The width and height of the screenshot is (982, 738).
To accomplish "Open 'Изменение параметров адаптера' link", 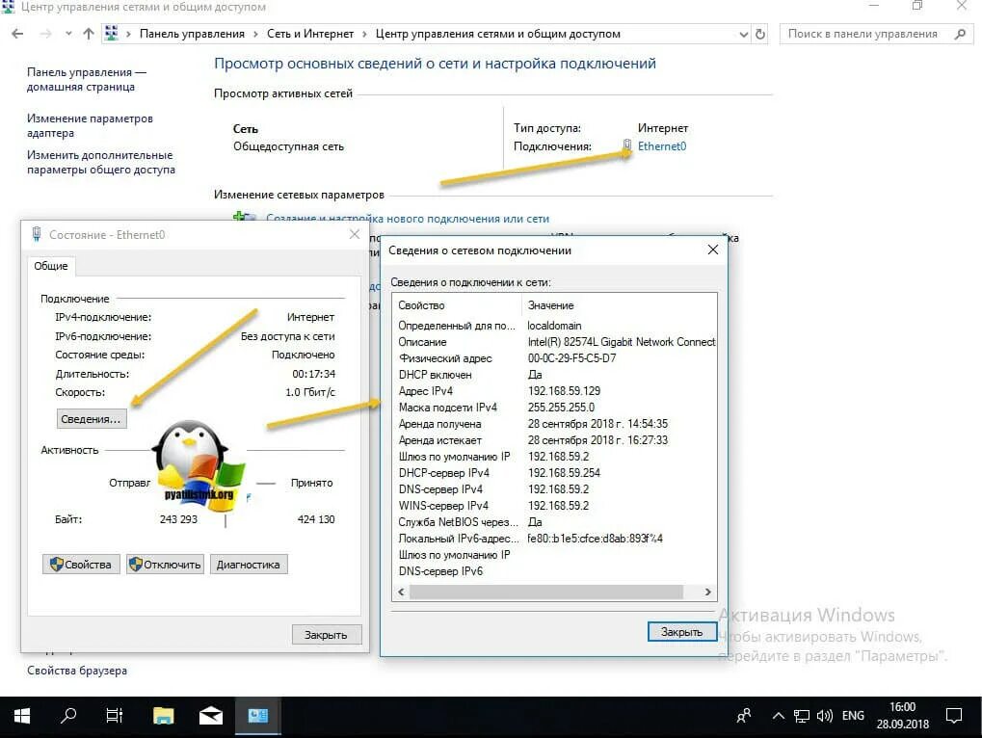I will point(90,125).
